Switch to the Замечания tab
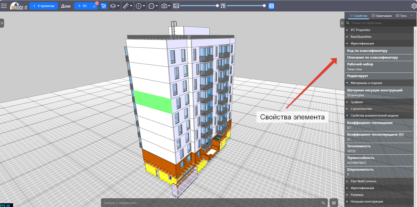 382,16
